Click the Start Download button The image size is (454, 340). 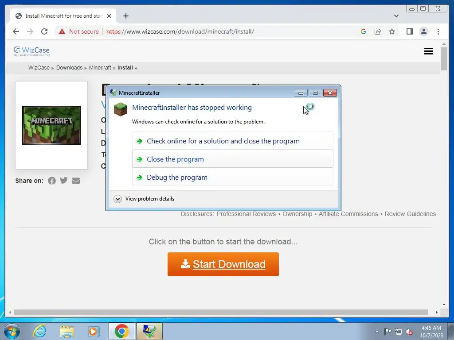tap(223, 264)
